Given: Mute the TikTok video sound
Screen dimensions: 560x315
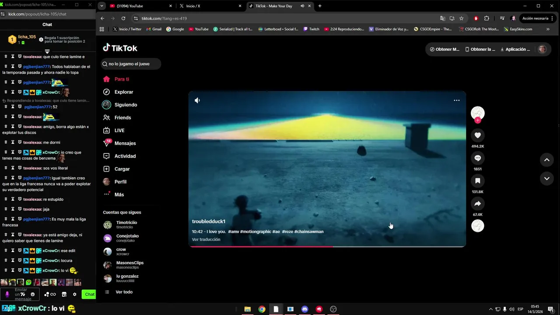Looking at the screenshot, I should (197, 100).
